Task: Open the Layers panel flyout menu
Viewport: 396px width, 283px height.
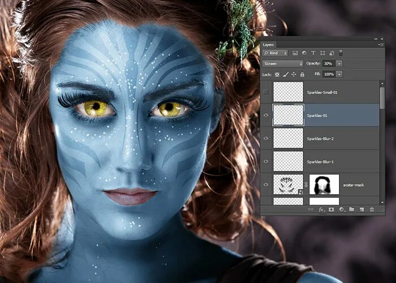Action: pos(382,45)
